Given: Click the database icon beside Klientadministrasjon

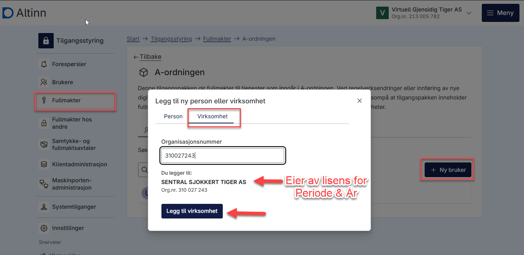Looking at the screenshot, I should 44,164.
